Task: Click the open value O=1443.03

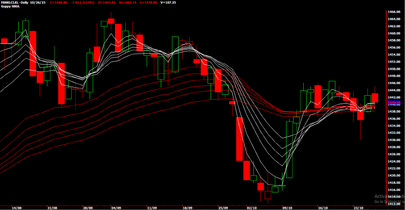Action: click(x=107, y=3)
